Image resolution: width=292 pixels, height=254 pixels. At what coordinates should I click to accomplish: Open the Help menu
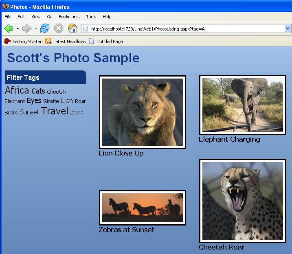tap(107, 17)
